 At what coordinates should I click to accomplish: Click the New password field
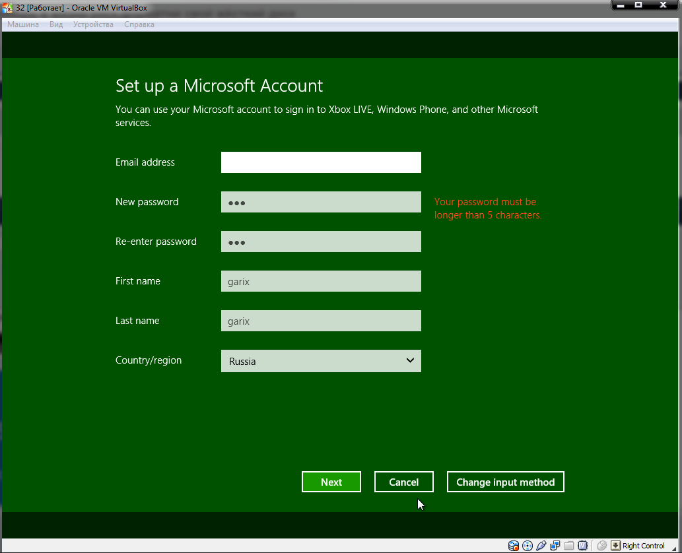[321, 202]
